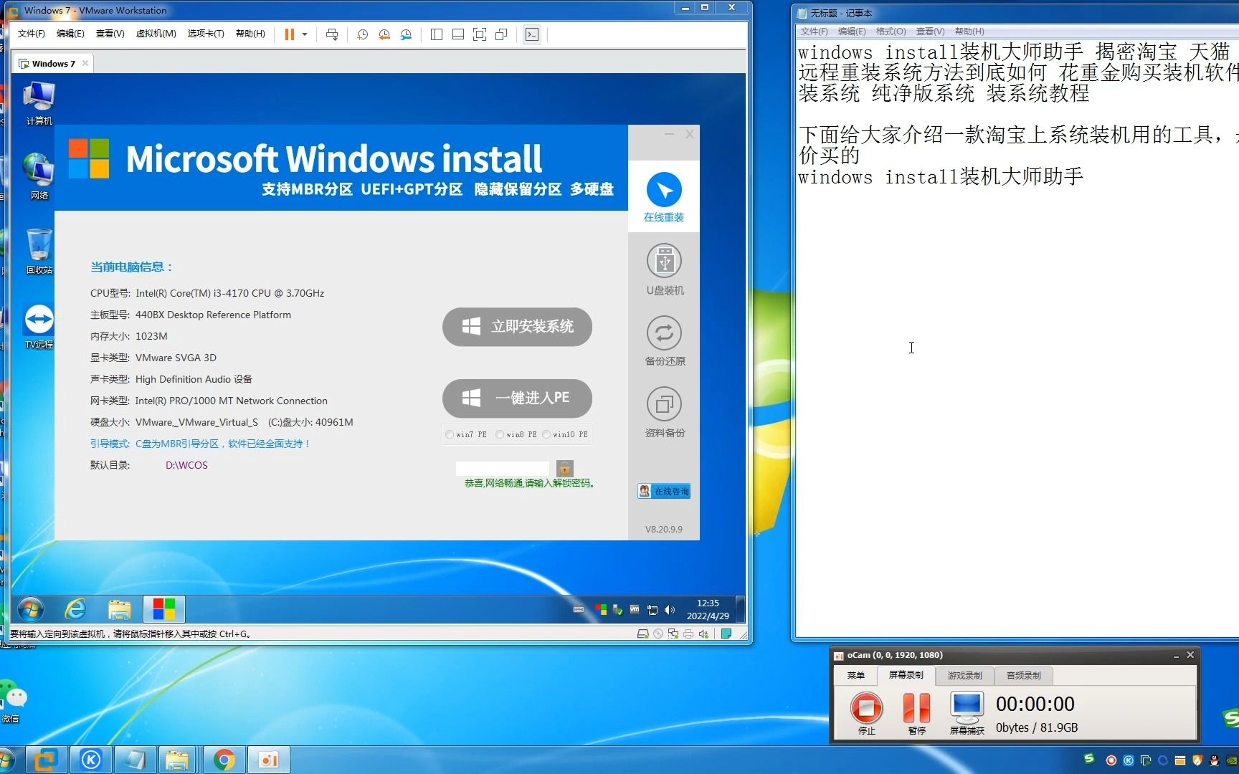Open the 微信 WeChat desktop icon
1239x774 pixels.
[x=14, y=702]
